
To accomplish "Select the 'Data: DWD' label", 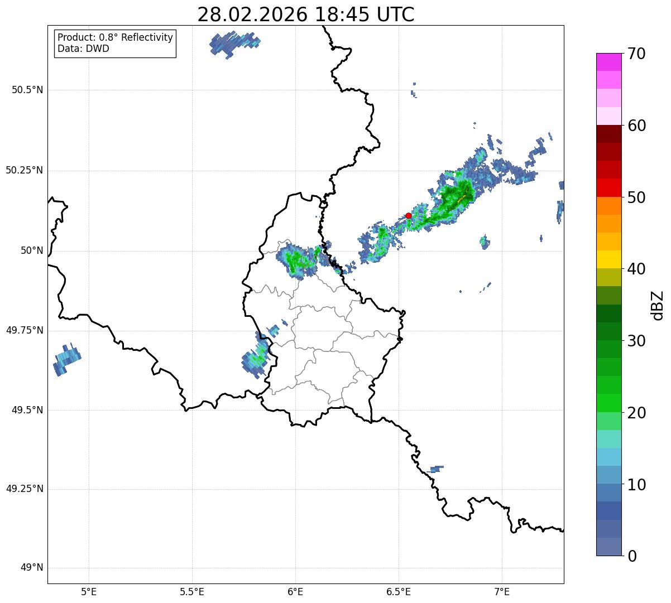I will coord(83,49).
